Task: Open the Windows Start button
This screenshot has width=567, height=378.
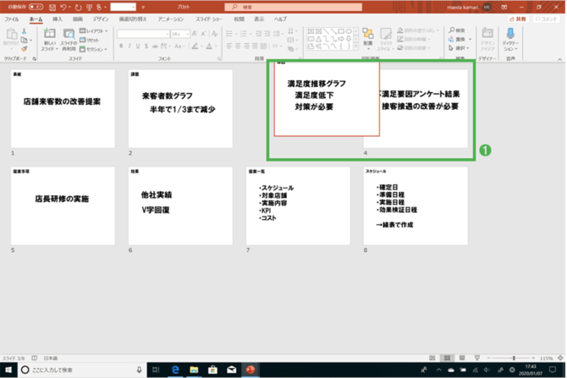Action: point(8,370)
